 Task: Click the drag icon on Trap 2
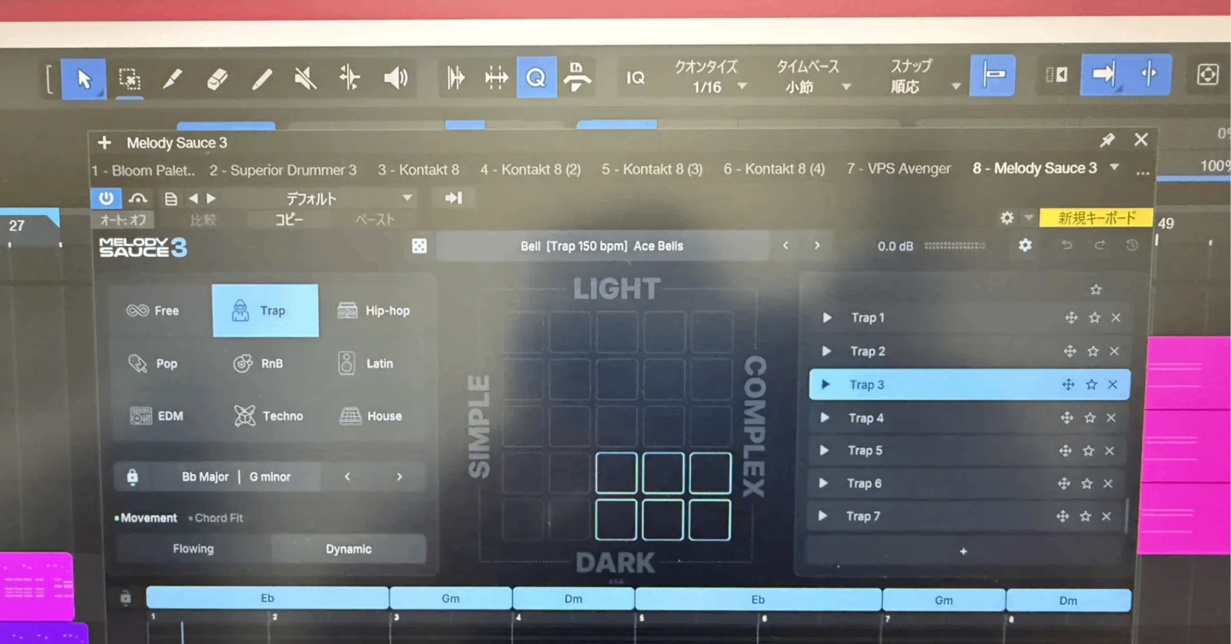point(1069,351)
